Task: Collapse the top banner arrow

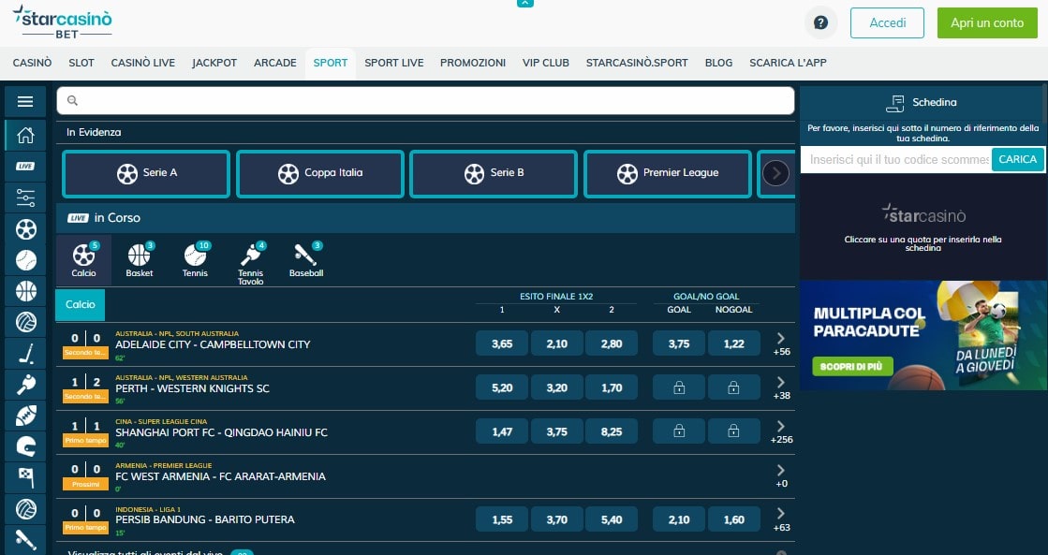Action: (x=525, y=3)
